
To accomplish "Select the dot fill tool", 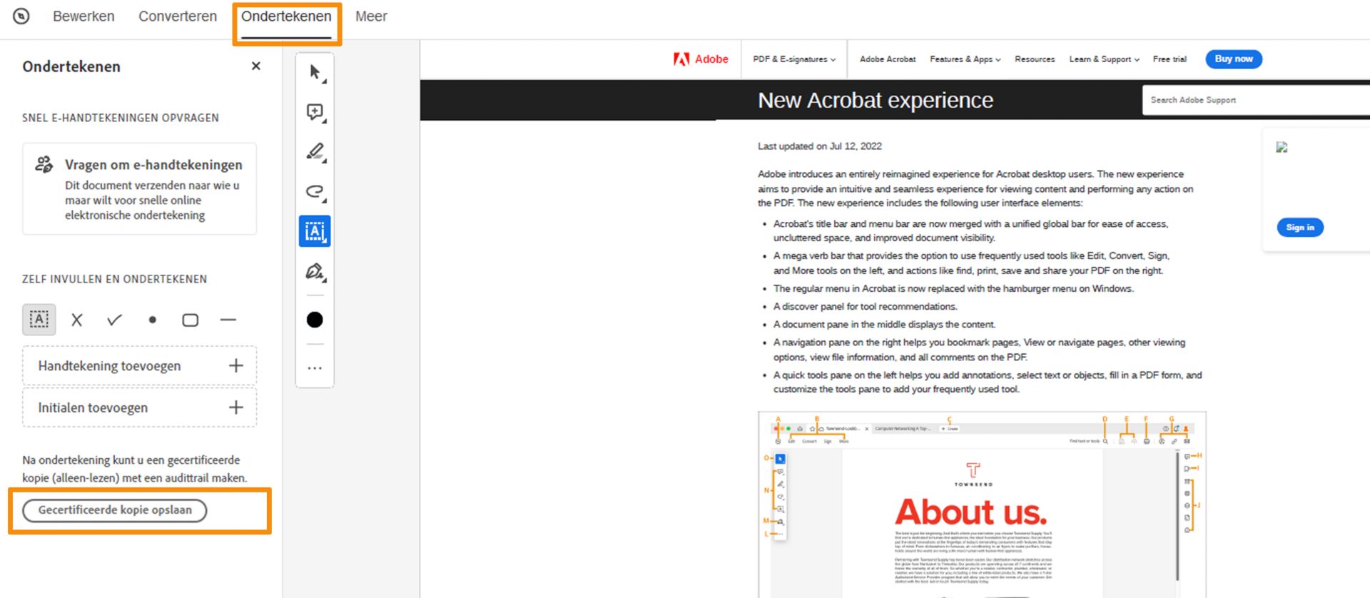I will (152, 320).
